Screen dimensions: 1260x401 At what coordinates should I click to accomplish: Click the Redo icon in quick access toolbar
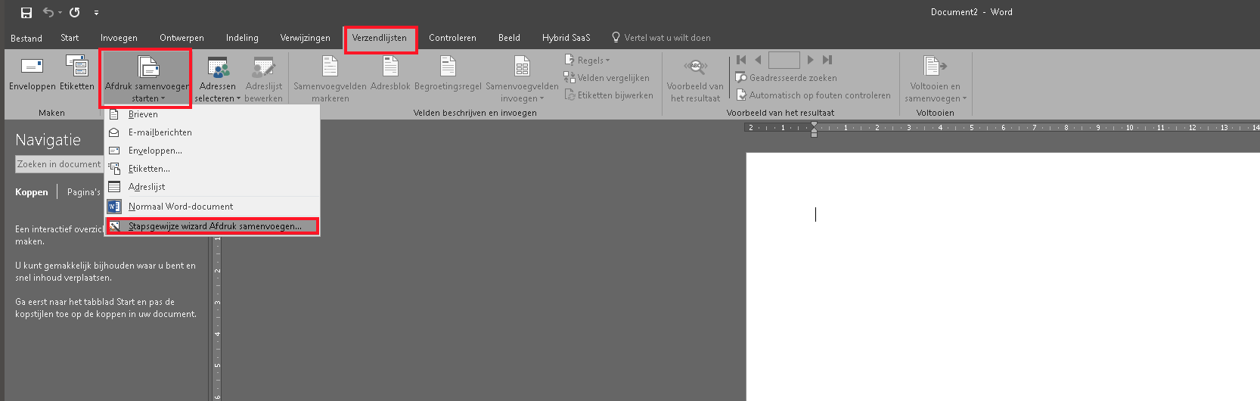pos(74,12)
